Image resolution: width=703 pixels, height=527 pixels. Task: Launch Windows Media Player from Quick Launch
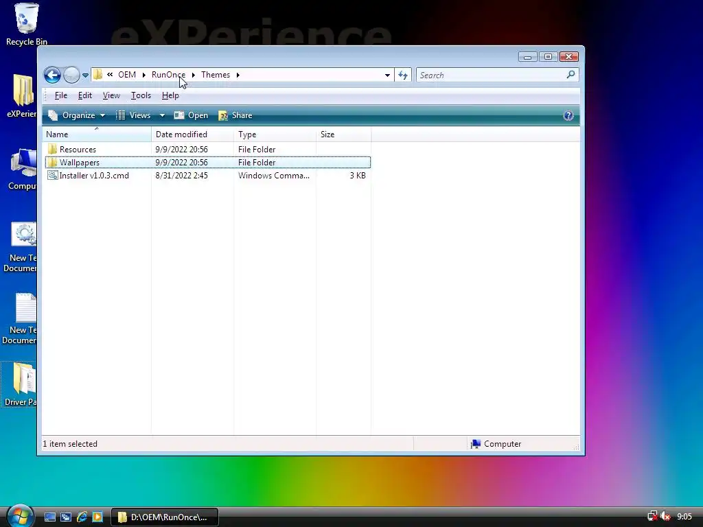pyautogui.click(x=97, y=517)
